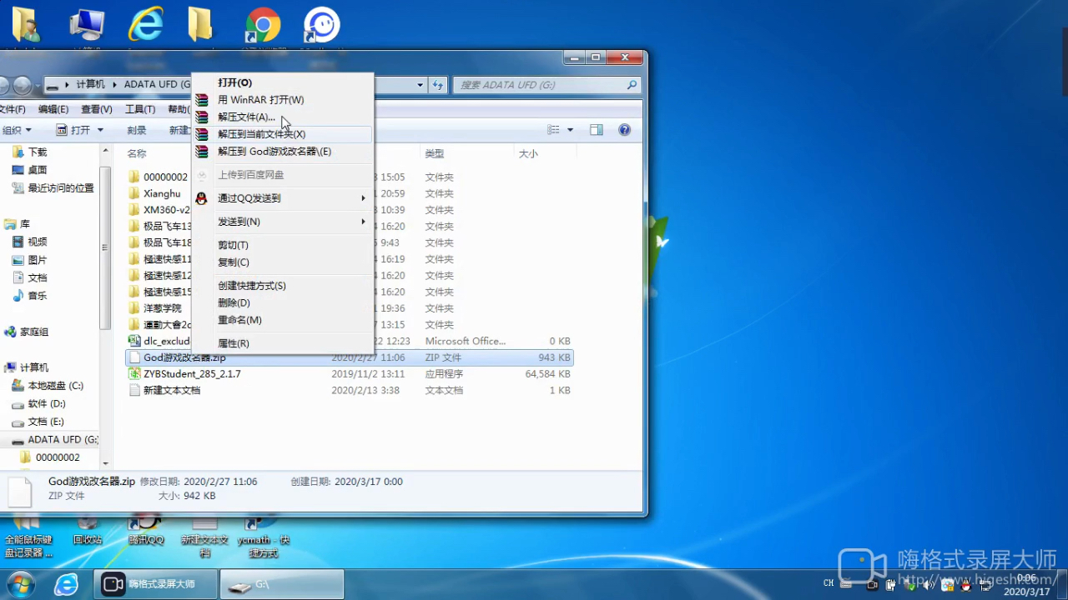Choose 创建快捷方式(S) from the menu
Viewport: 1068px width, 600px height.
click(283, 286)
